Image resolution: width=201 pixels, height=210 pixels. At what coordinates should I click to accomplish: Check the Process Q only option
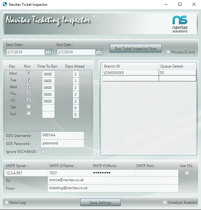[168, 52]
